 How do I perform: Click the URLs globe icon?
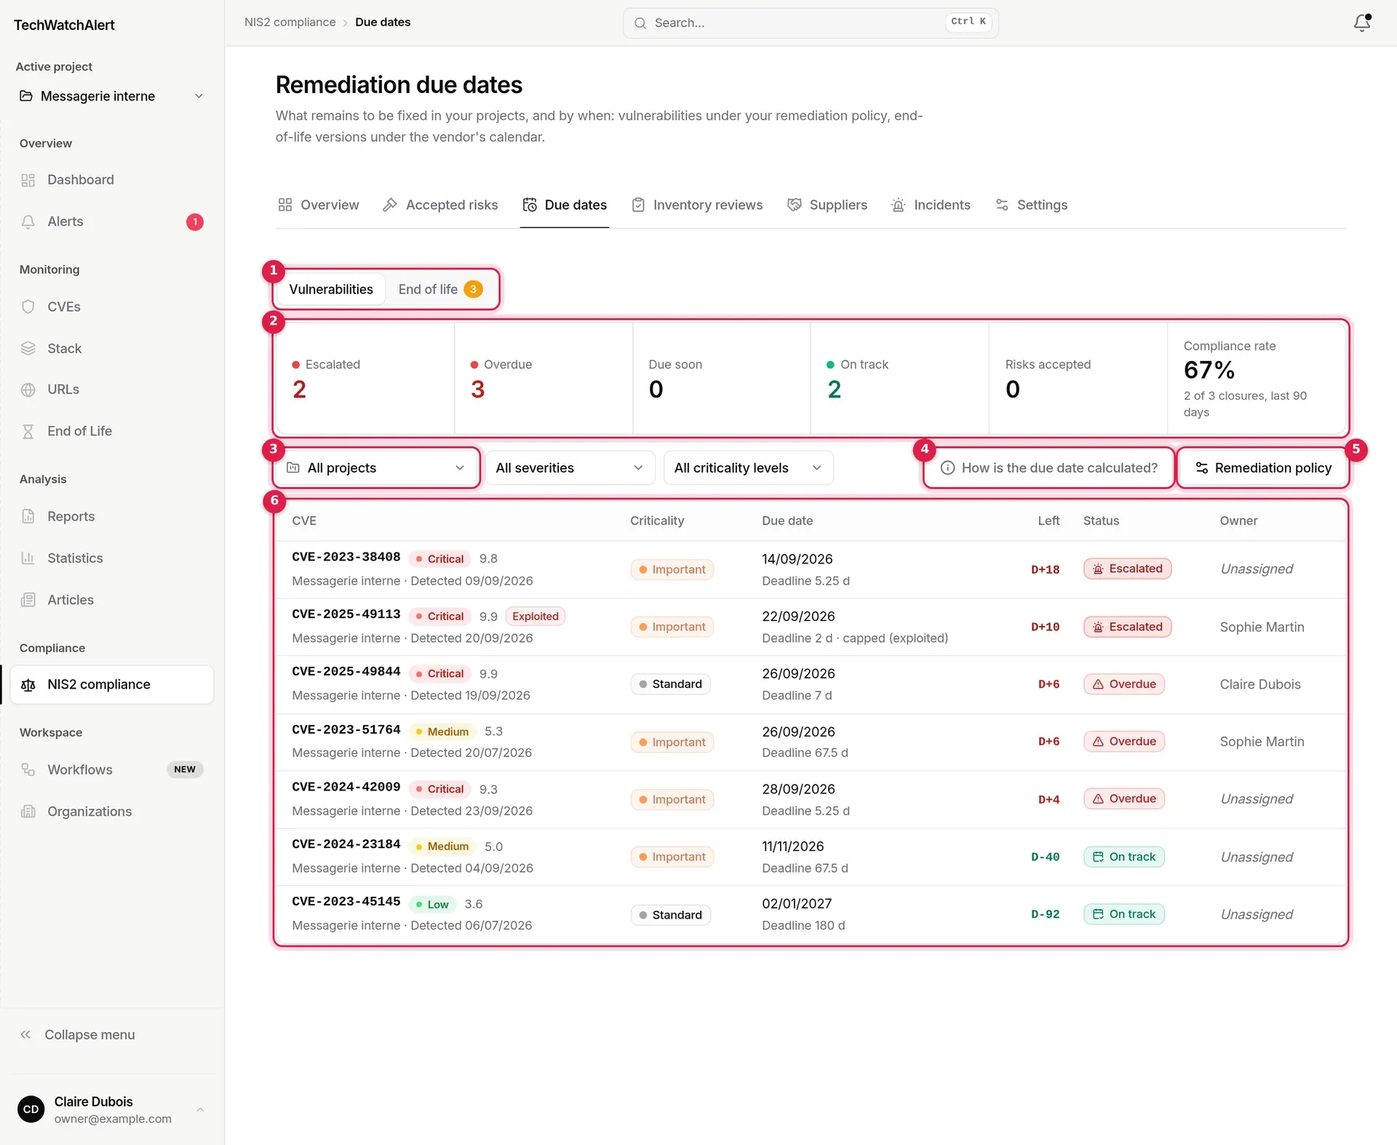tap(28, 389)
